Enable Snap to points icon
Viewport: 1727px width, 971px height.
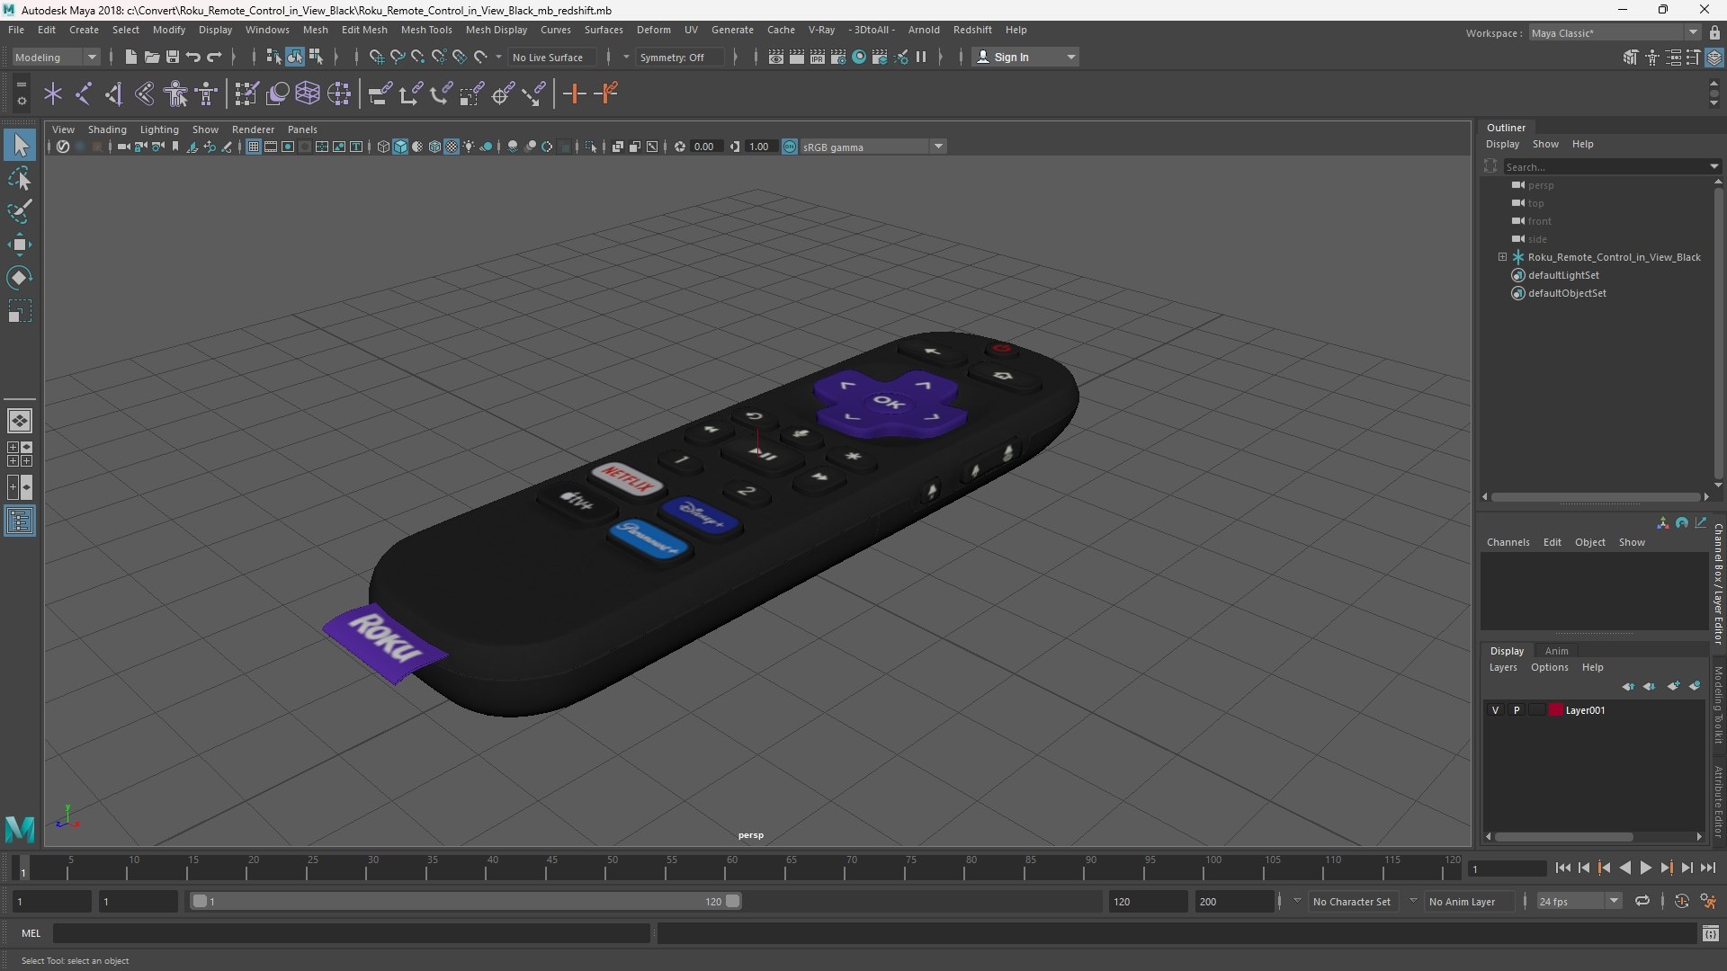pyautogui.click(x=417, y=57)
